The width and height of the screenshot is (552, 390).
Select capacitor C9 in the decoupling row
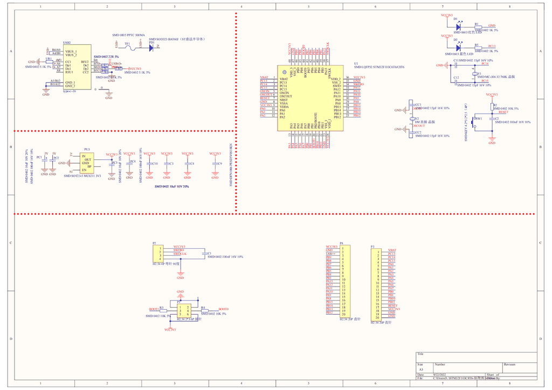215,164
